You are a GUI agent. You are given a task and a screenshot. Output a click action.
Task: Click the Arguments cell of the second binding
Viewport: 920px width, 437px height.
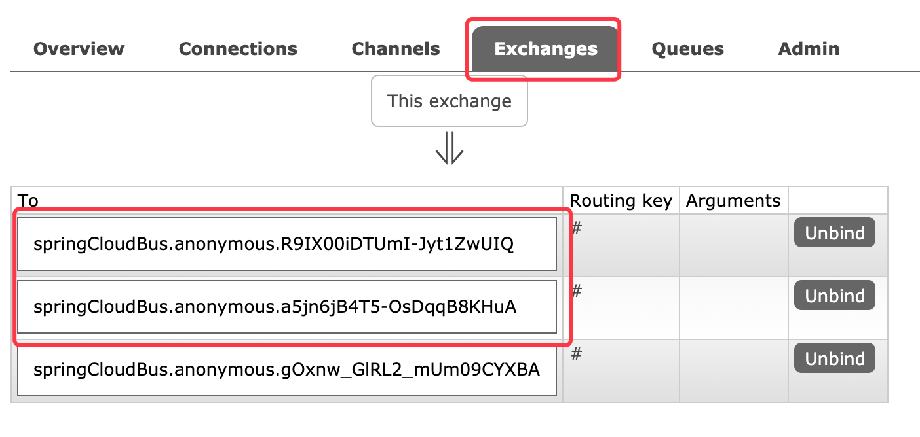point(733,307)
